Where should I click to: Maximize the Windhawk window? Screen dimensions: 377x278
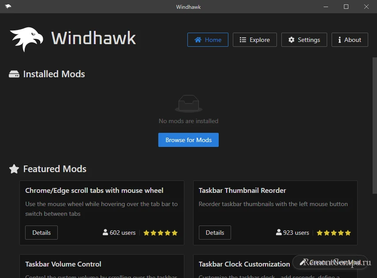coord(346,7)
